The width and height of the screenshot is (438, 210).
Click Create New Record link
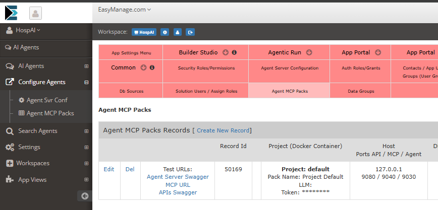coord(223,130)
